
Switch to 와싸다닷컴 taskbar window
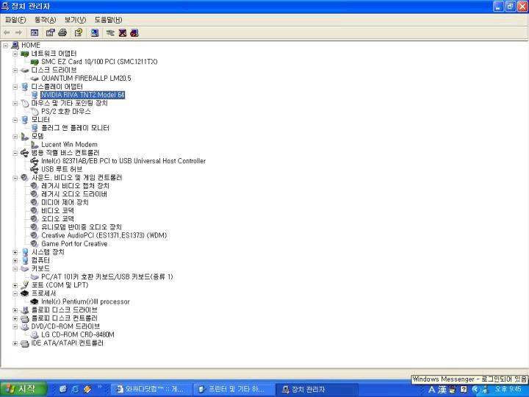[151, 389]
